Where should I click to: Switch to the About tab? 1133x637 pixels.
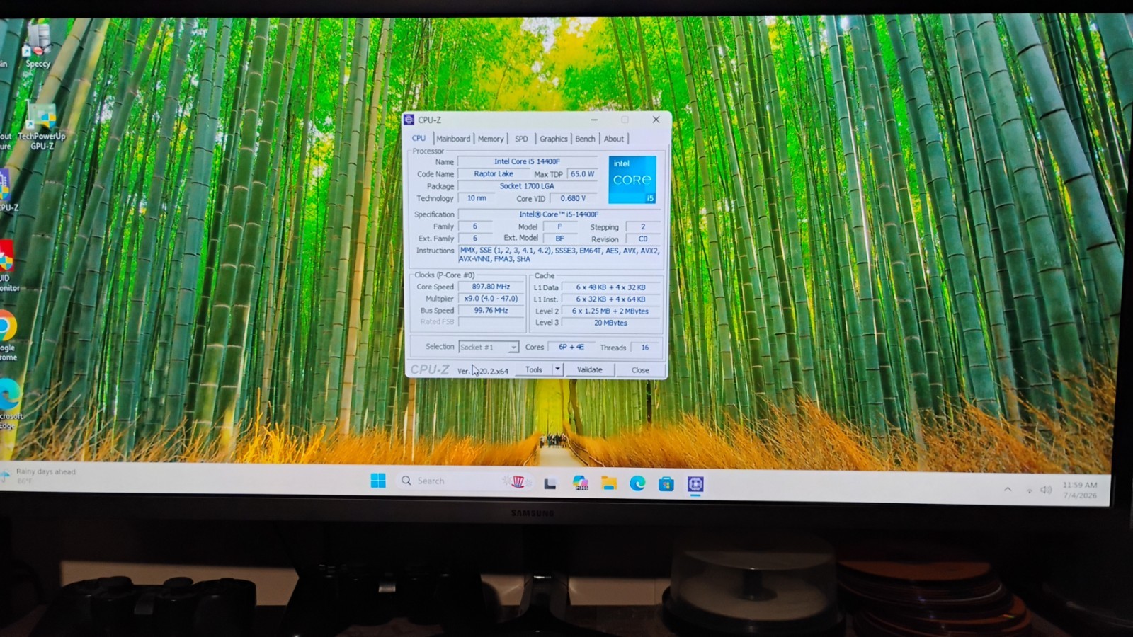(614, 139)
